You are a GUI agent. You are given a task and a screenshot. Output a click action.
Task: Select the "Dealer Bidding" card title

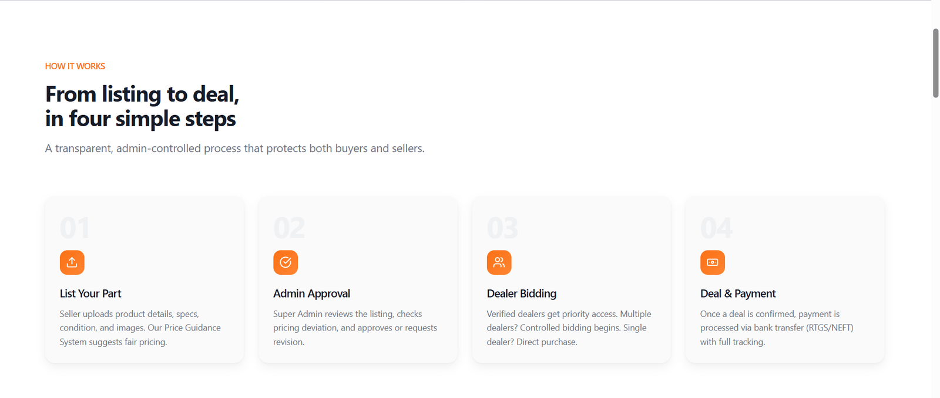click(x=521, y=294)
